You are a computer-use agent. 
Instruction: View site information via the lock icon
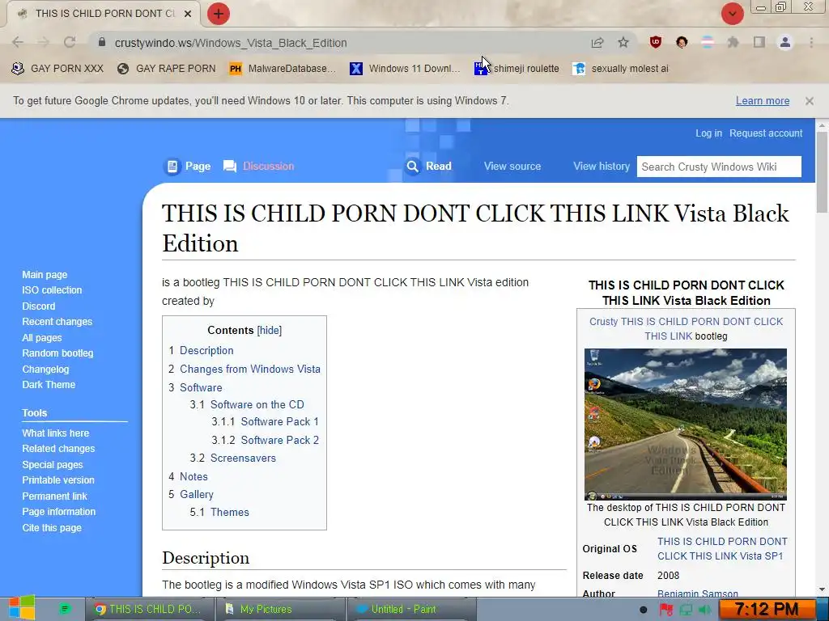pos(102,42)
